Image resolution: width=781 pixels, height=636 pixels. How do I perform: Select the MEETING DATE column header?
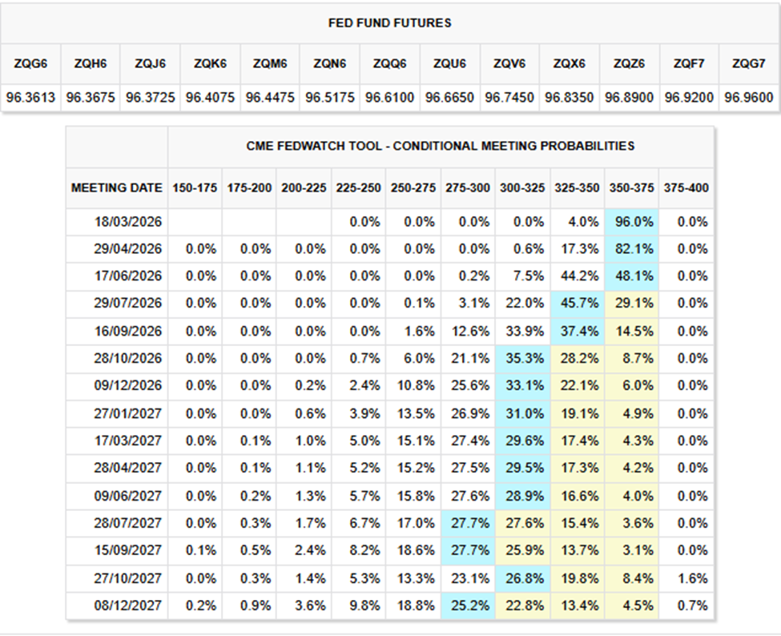coord(118,187)
